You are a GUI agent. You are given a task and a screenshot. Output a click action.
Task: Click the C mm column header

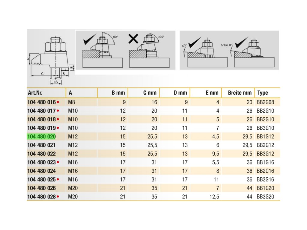pos(150,93)
